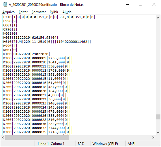The height and width of the screenshot is (147, 161).
Task: Close the Bloco de Notas window
Action: coord(154,4)
